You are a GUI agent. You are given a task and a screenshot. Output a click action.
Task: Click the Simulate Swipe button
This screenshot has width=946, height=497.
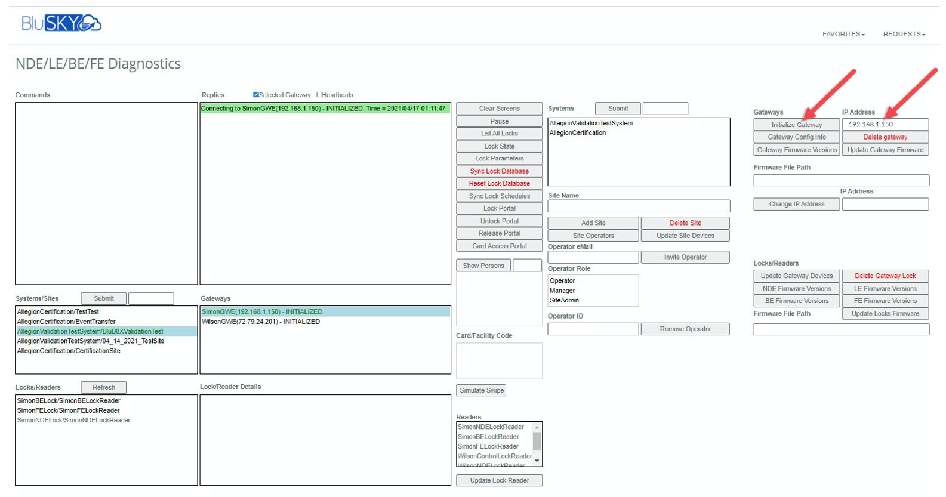[481, 390]
